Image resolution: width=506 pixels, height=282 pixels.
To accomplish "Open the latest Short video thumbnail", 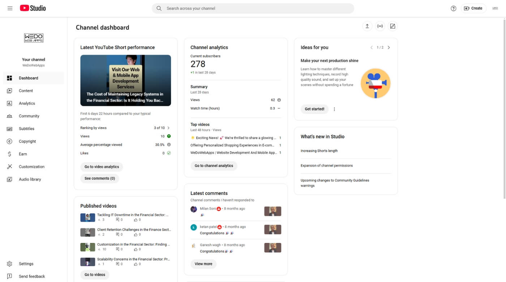I will [125, 80].
